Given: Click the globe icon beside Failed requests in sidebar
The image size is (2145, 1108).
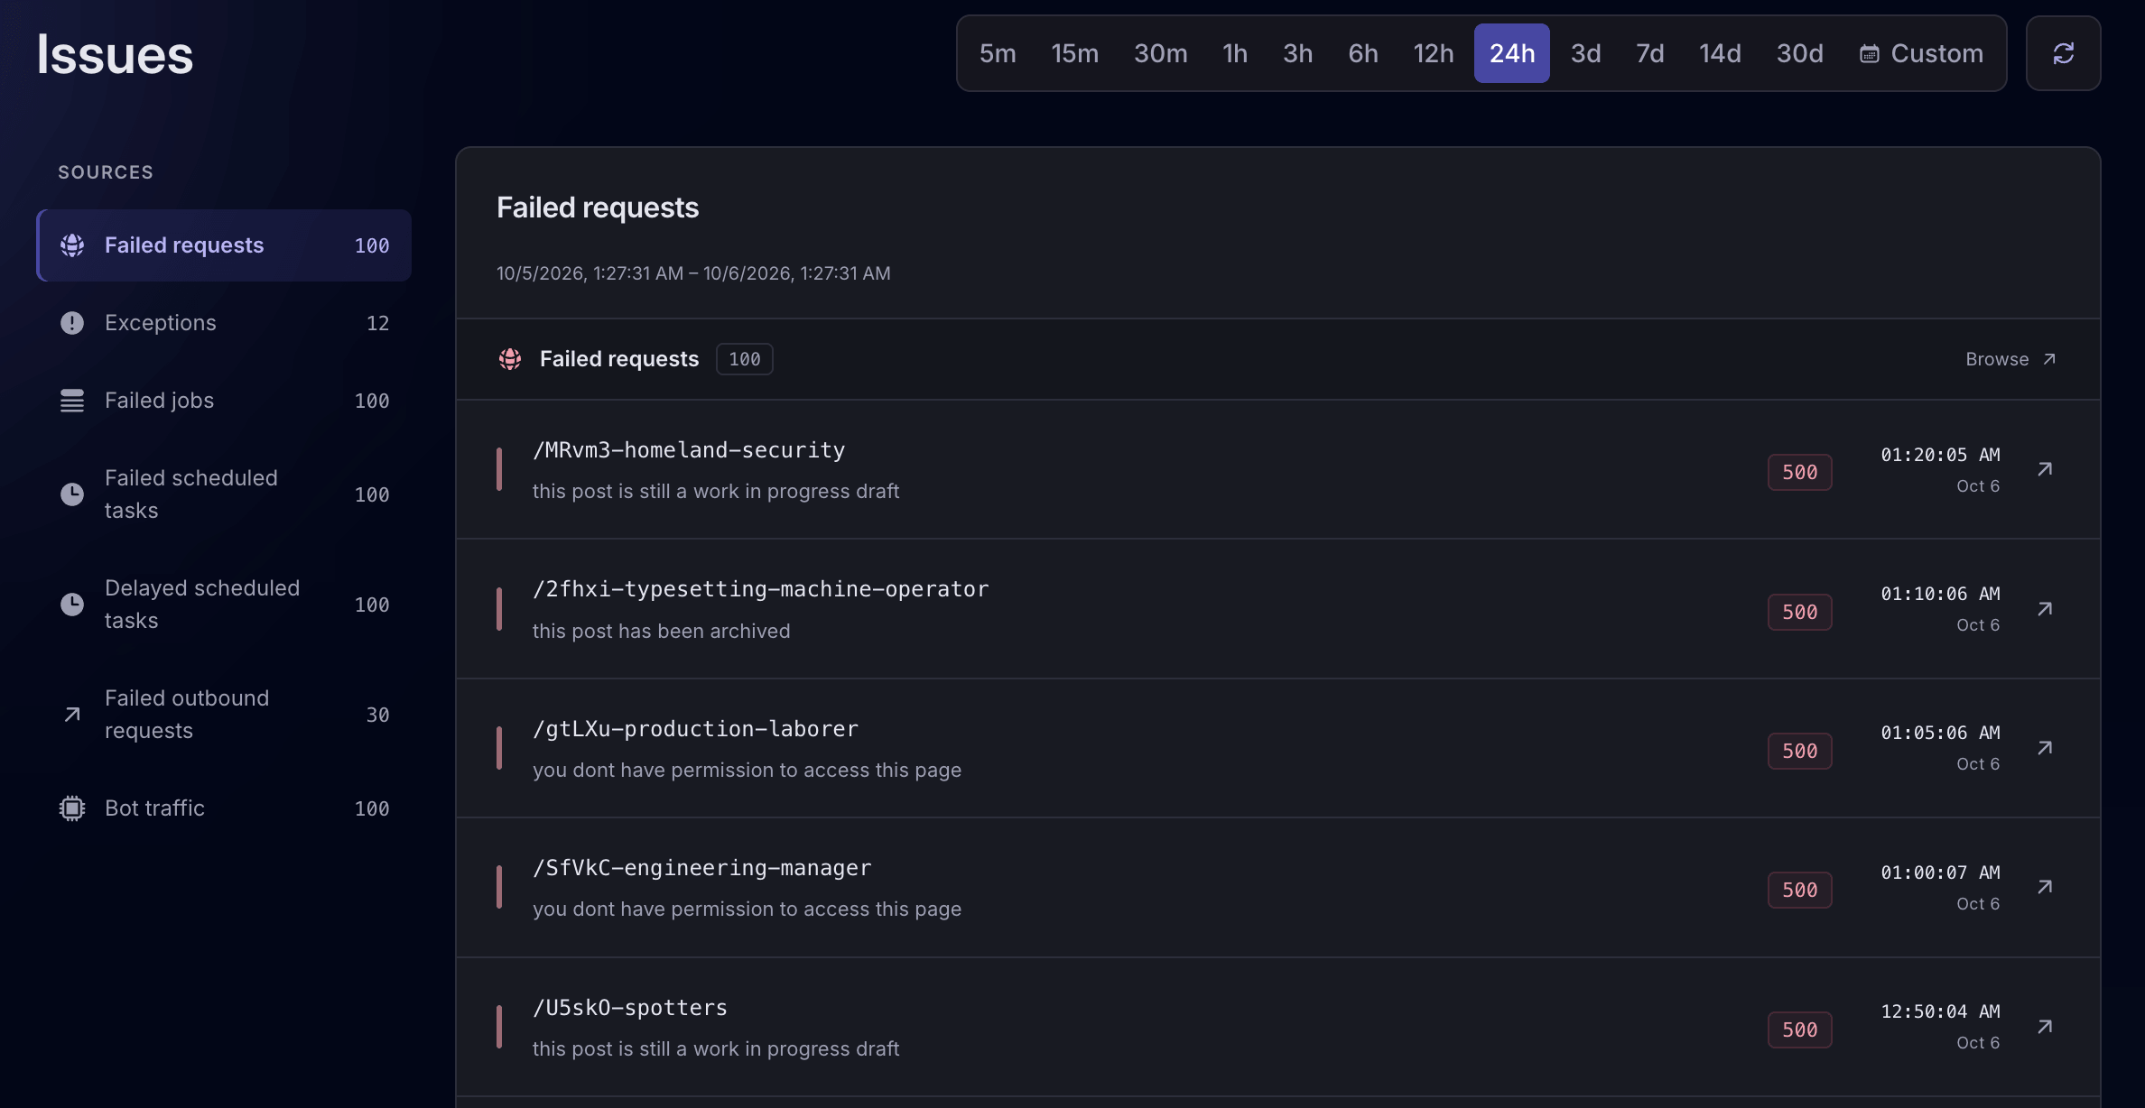Looking at the screenshot, I should point(72,245).
